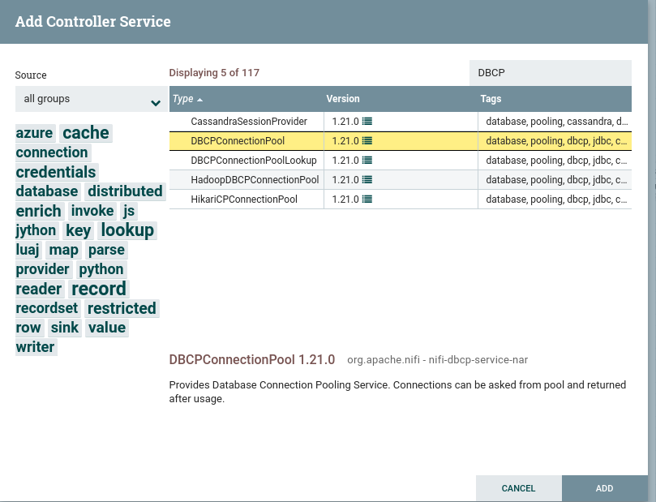Screen dimensions: 656x502
Task: Click the CANCEL button
Action: point(518,488)
